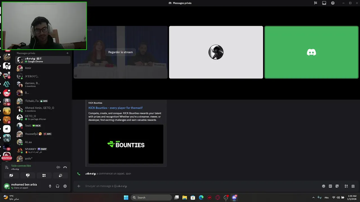Open the voice connection quality icon
360x202 pixels.
[7, 167]
